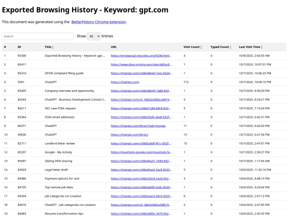
Task: Click ID cell 85300
Action: 22,55
